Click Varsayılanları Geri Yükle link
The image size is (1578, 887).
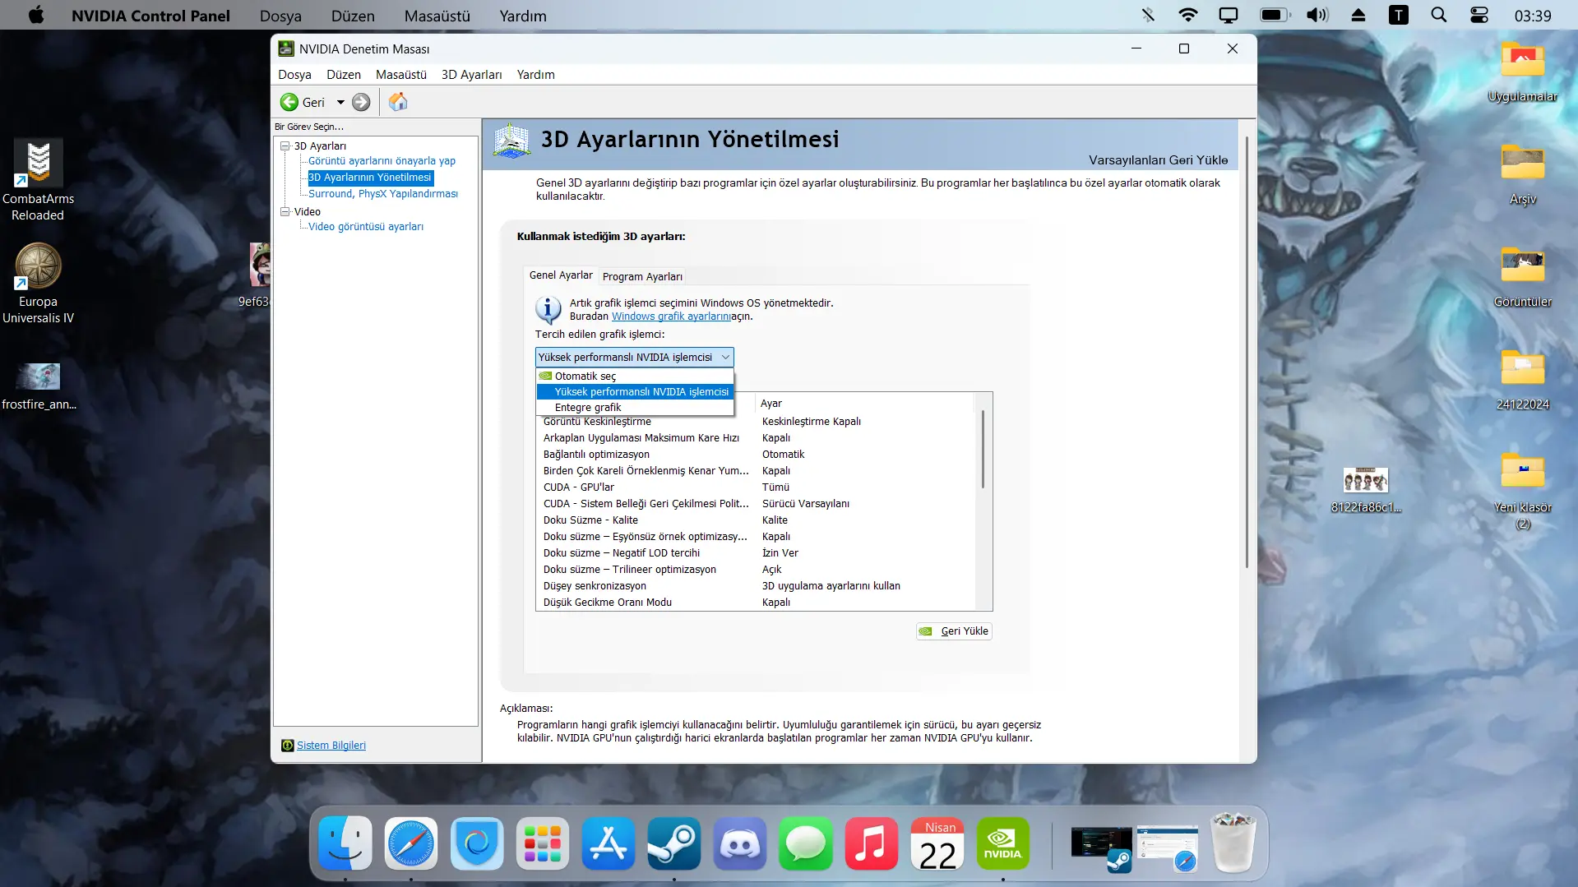pos(1158,160)
